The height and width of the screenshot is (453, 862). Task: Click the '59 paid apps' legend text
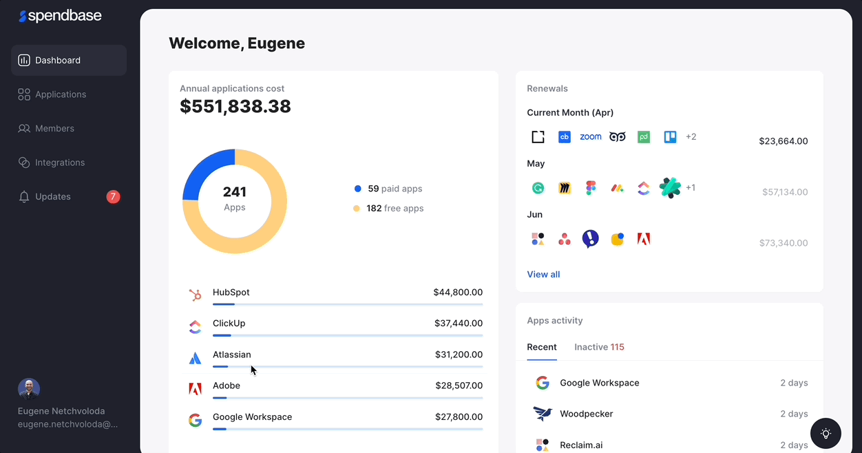point(395,189)
